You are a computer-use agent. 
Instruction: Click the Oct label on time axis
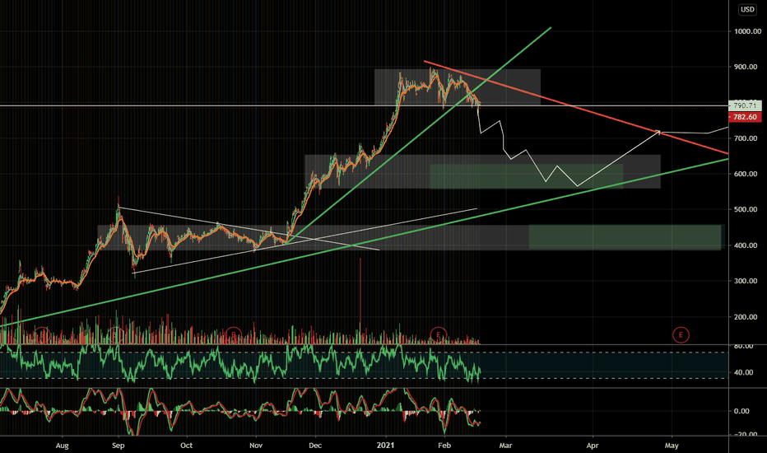pyautogui.click(x=186, y=446)
